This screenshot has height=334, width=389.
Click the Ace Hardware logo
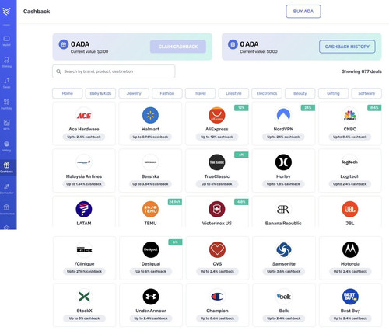[84, 116]
